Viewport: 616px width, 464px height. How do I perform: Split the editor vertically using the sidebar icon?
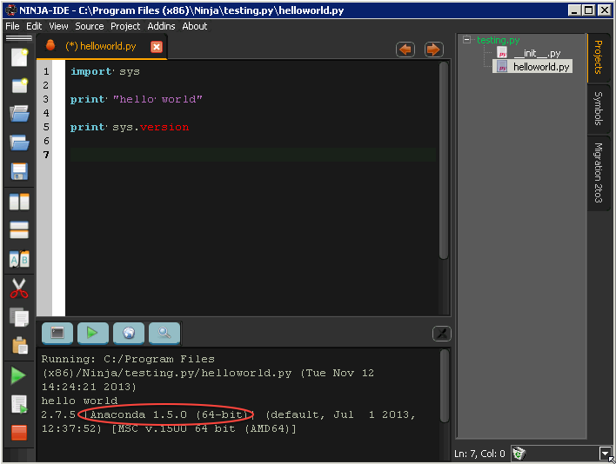point(19,202)
